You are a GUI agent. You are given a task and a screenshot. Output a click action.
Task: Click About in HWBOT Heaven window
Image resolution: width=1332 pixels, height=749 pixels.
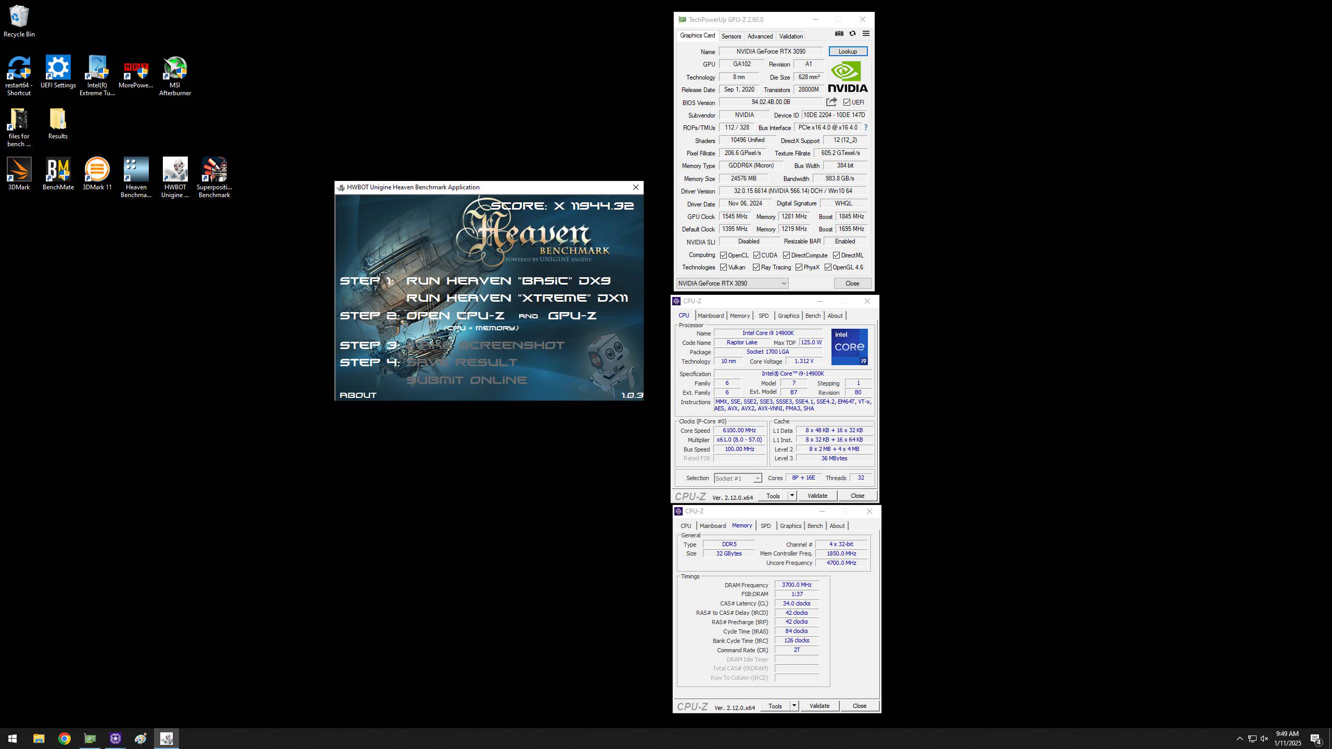point(358,395)
